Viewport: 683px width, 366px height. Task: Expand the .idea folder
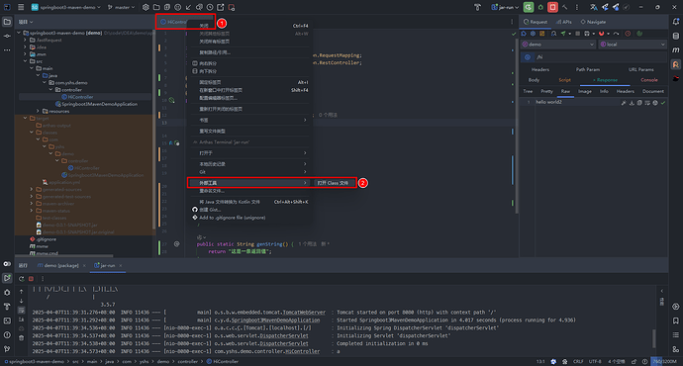pos(25,47)
